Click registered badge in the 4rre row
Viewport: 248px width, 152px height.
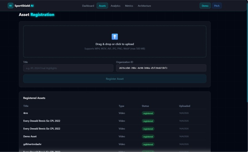(148, 113)
